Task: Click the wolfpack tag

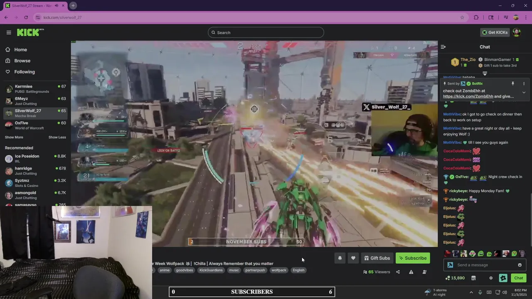Action: point(279,270)
